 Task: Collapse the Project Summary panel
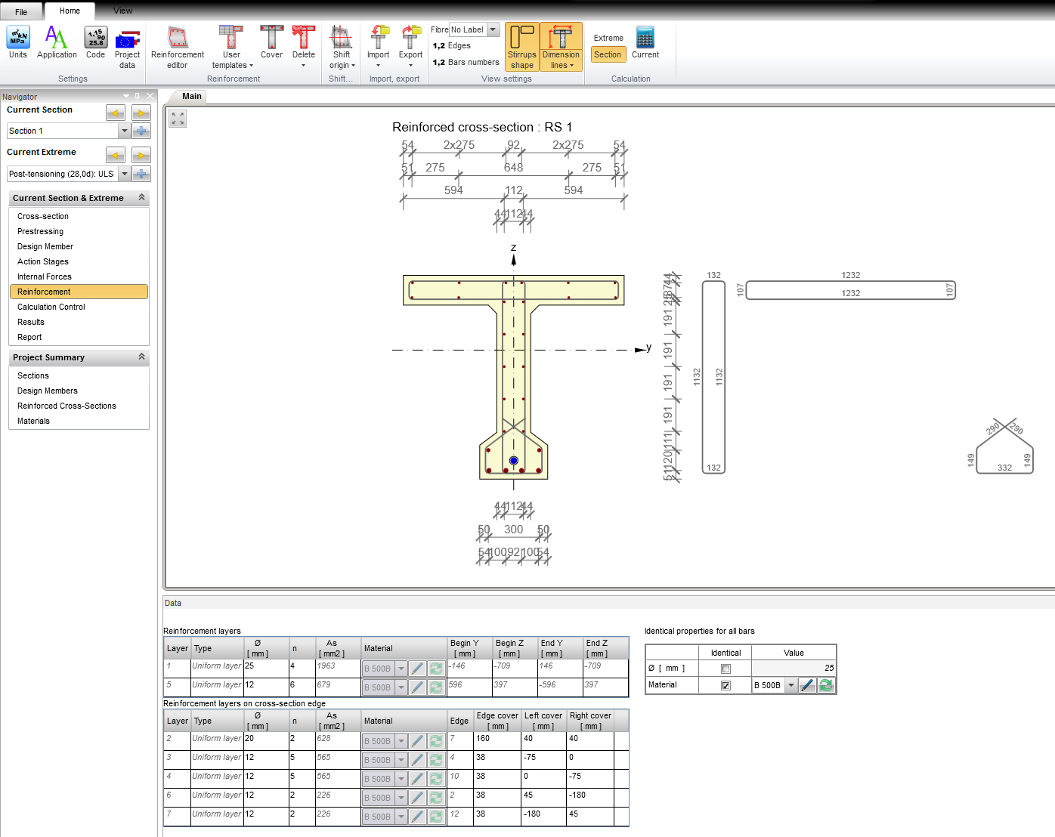[141, 357]
